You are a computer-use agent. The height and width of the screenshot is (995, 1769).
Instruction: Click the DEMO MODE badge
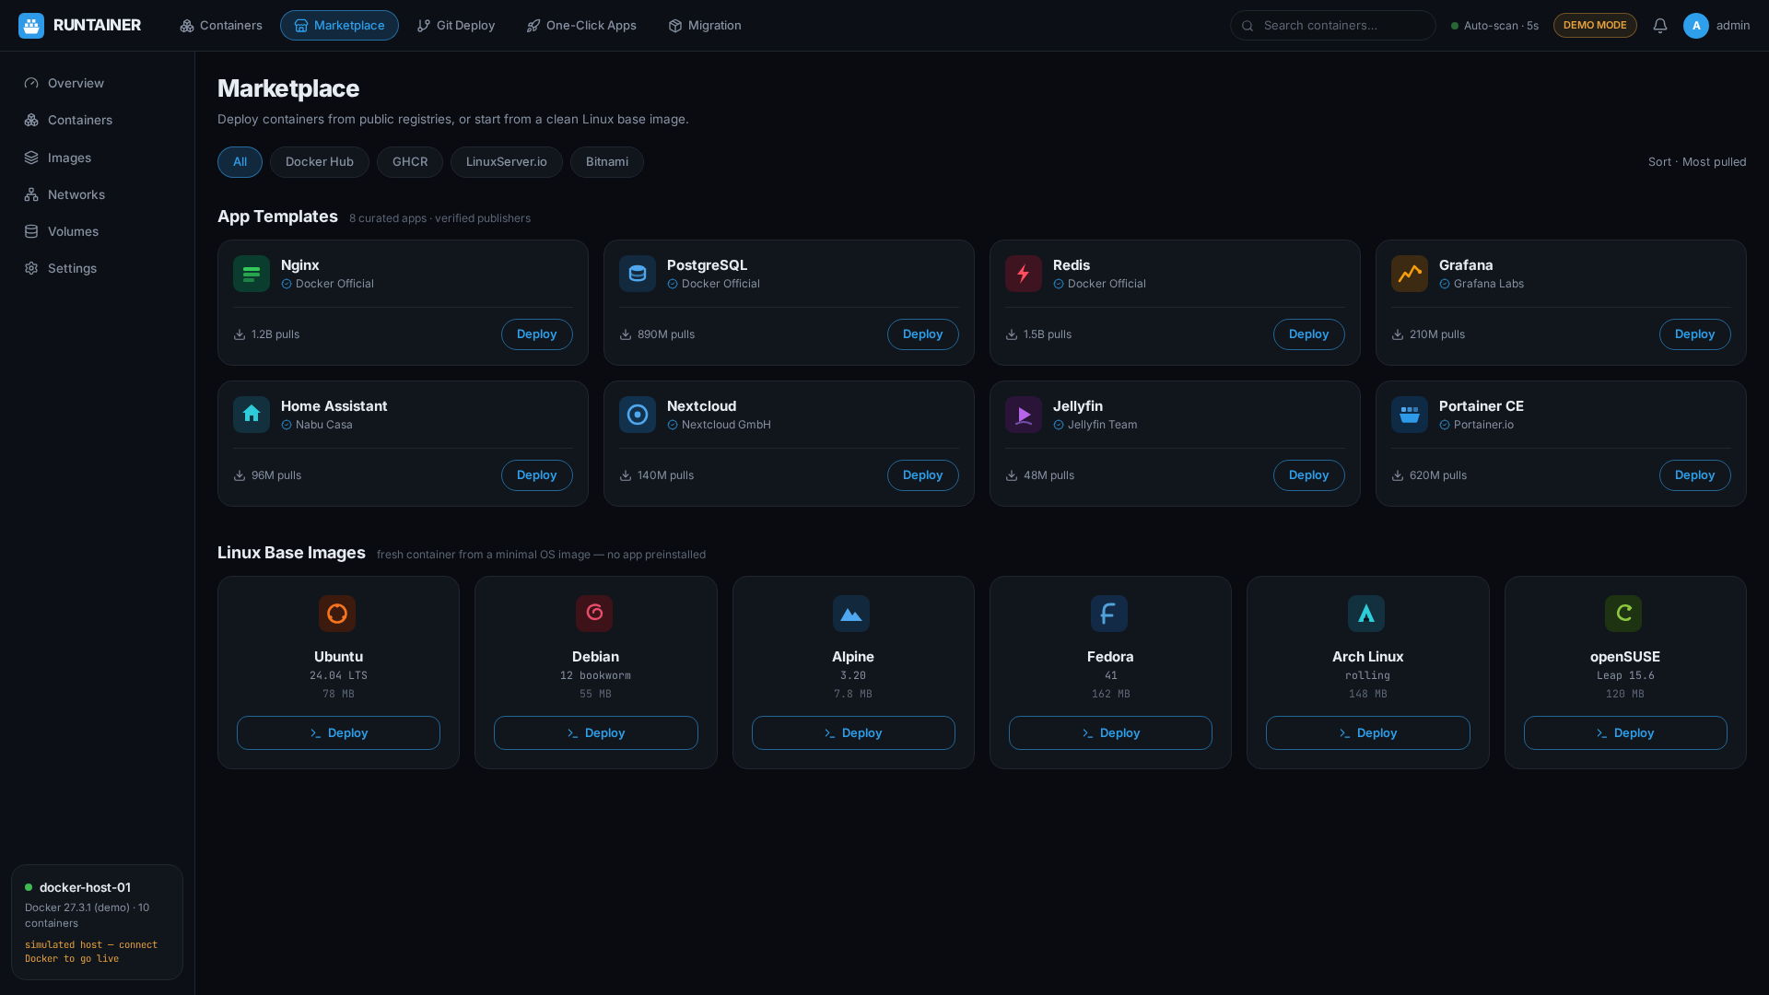pyautogui.click(x=1595, y=26)
